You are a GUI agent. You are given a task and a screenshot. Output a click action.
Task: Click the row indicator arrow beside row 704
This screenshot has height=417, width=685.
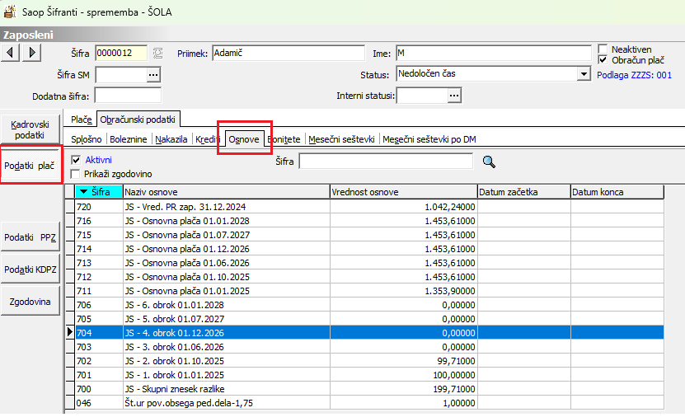tap(69, 334)
